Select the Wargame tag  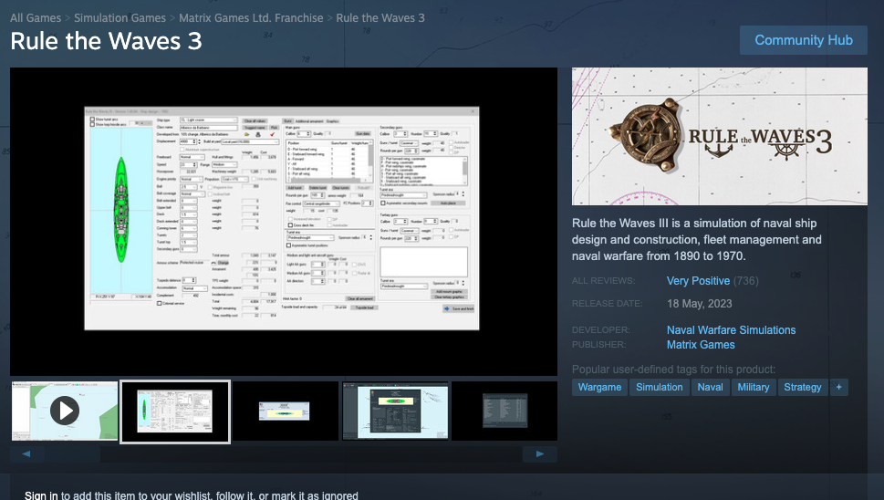click(600, 387)
